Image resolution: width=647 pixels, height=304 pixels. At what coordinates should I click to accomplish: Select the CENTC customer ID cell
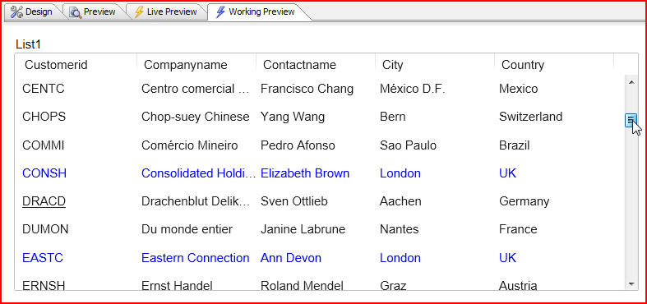[x=44, y=89]
